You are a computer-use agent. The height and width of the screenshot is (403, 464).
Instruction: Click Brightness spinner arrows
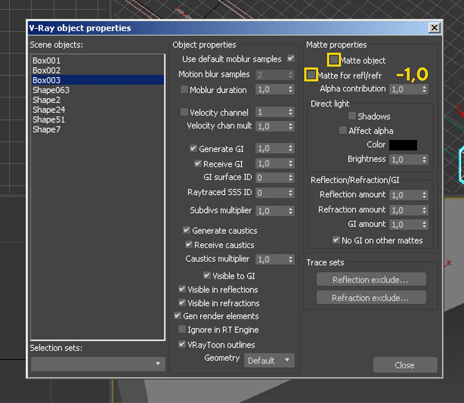(x=424, y=160)
